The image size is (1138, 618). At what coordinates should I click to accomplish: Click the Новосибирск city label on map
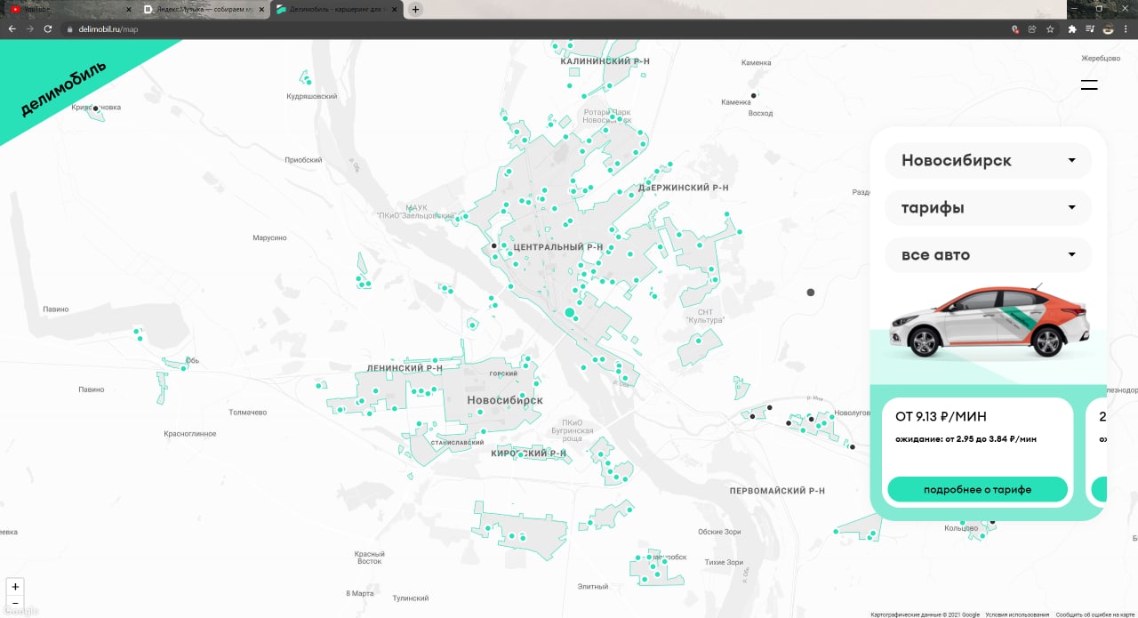pyautogui.click(x=504, y=400)
